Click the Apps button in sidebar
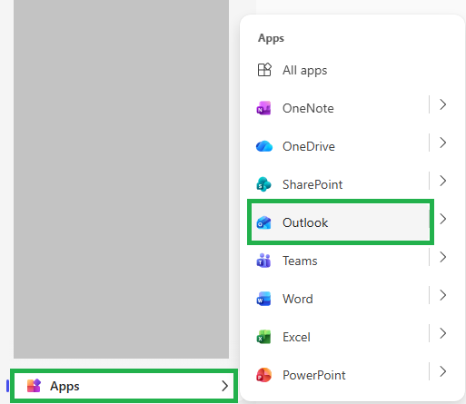Screen dimensions: 466x404 124,386
